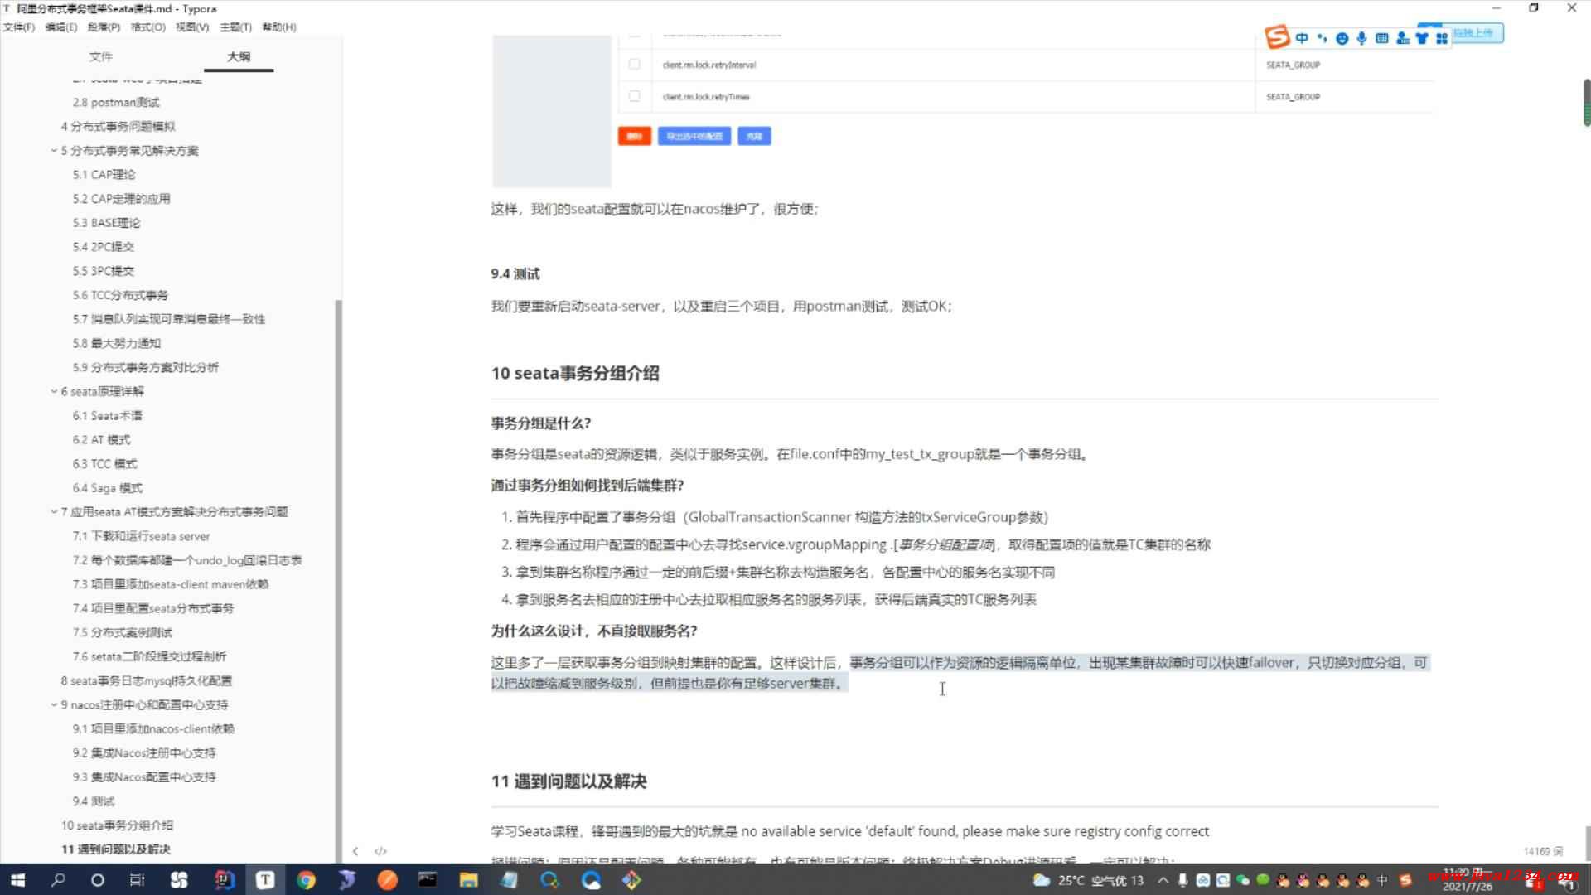Screen dimensions: 1591x895
Task: Select outline item 6.4 Saga 模式
Action: [108, 487]
